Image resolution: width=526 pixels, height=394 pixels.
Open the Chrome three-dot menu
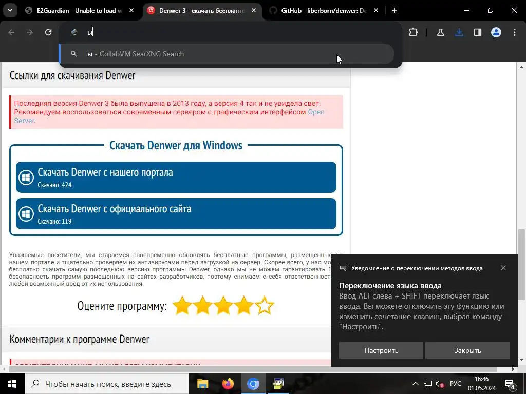click(x=515, y=32)
